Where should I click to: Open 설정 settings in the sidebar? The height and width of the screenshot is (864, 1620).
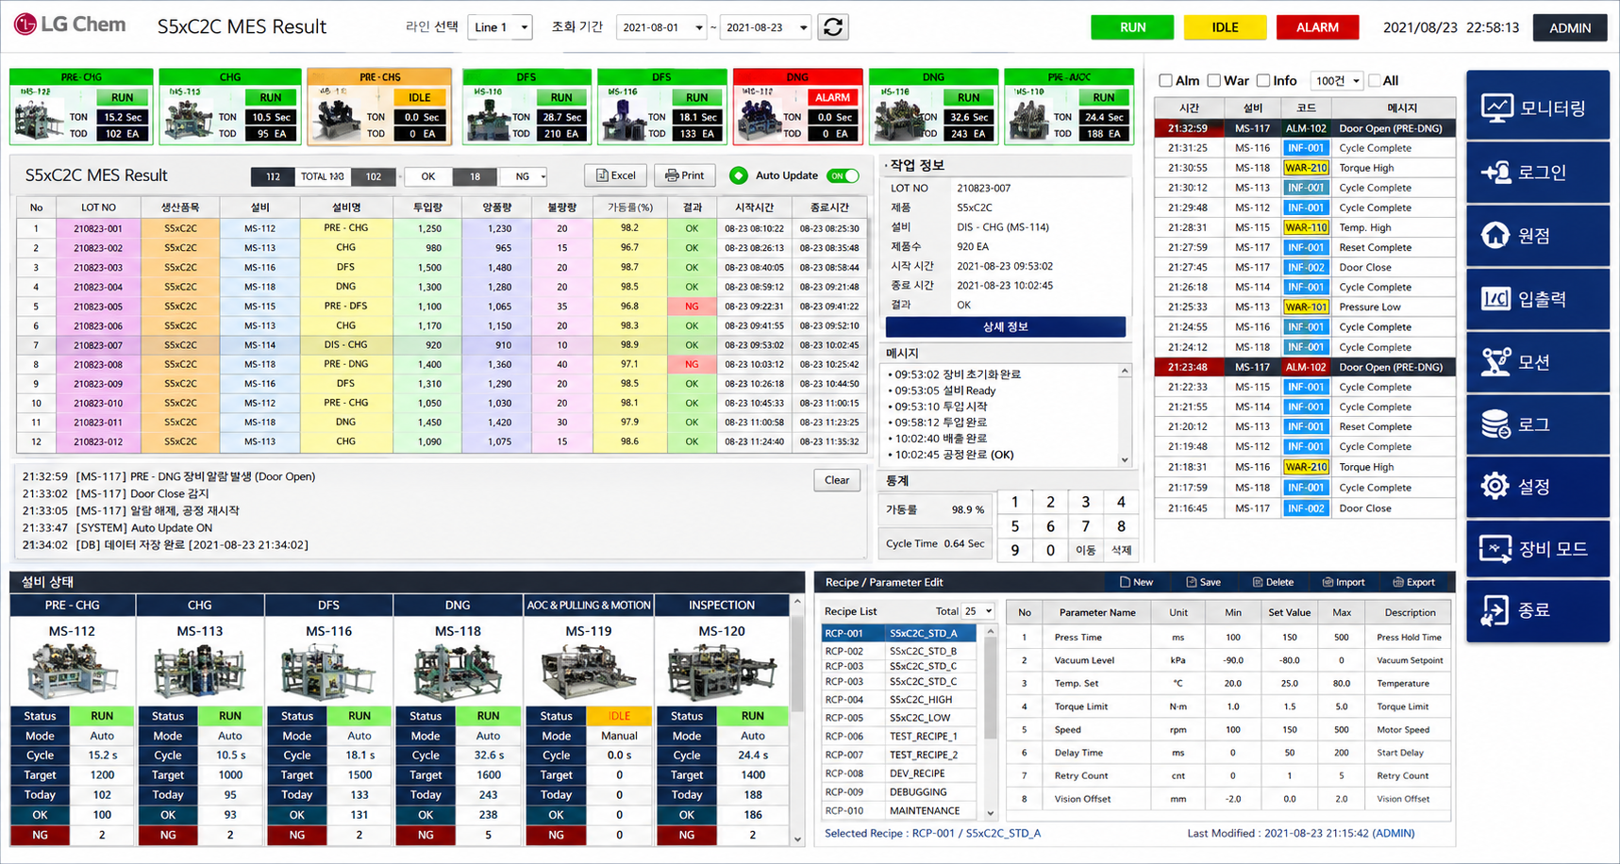click(1538, 487)
